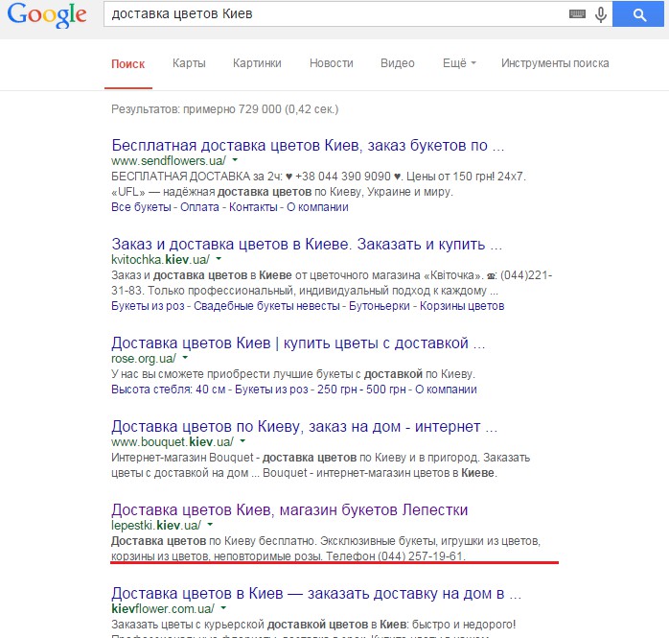Open result Доставка цветов Киев | купить цветы
Screen dimensions: 669x638
(298, 343)
